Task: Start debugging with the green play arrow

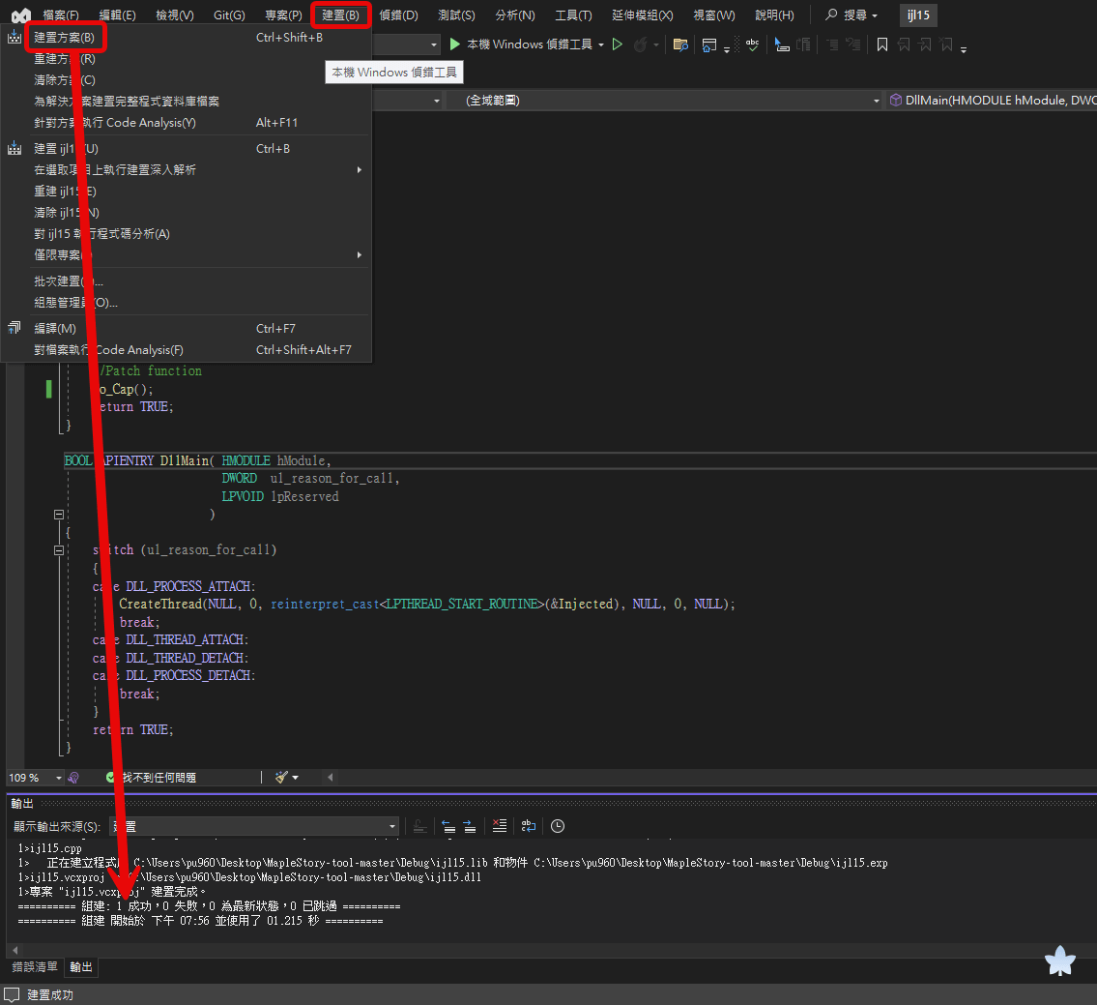Action: [x=455, y=44]
